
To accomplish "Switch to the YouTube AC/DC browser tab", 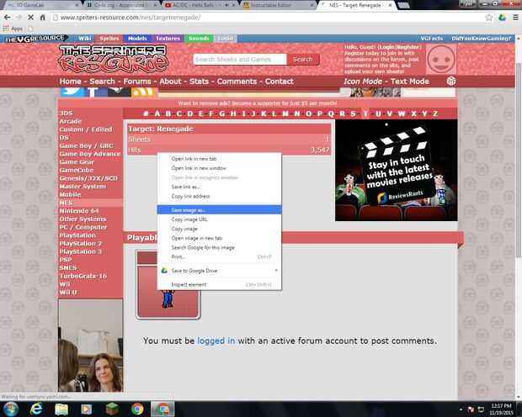I will coord(196,5).
